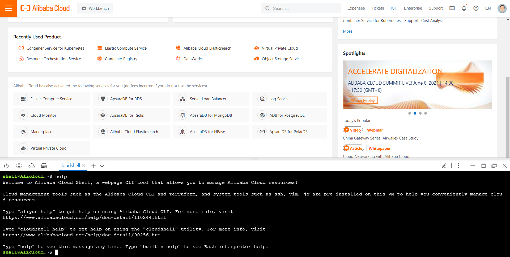This screenshot has height=257, width=510.
Task: Open the shell more options menu
Action: pos(458,166)
